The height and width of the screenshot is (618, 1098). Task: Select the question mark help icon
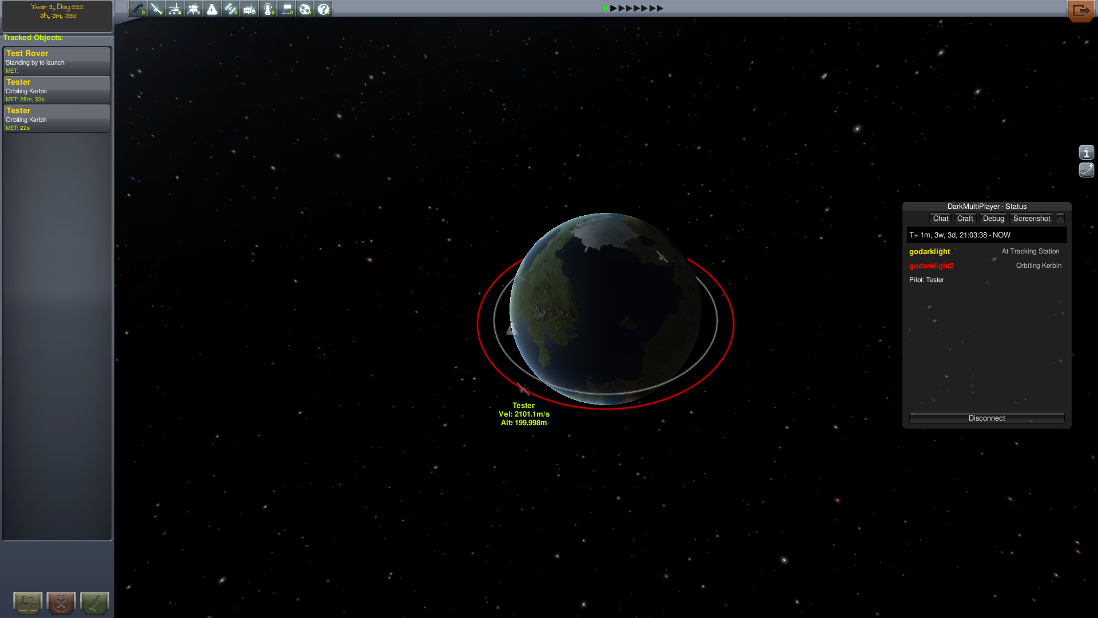click(323, 9)
